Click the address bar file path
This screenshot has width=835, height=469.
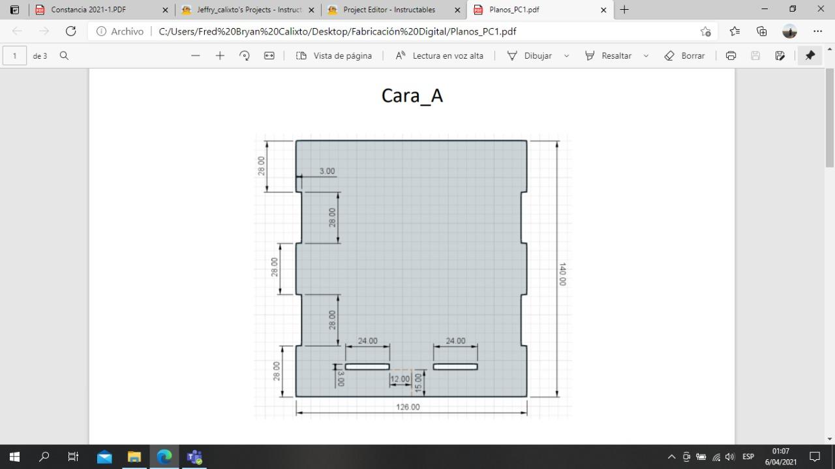click(x=337, y=31)
